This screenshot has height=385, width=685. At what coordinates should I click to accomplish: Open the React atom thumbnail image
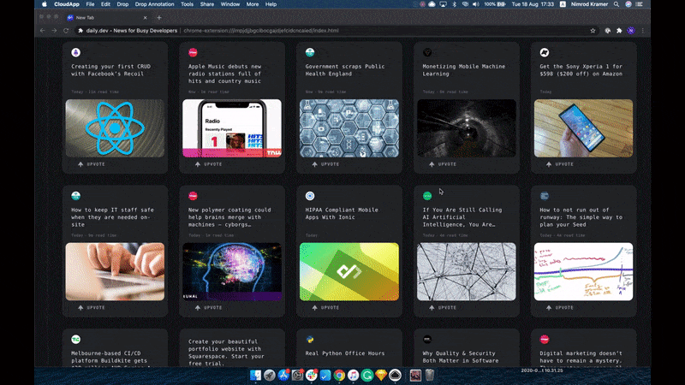click(x=115, y=128)
